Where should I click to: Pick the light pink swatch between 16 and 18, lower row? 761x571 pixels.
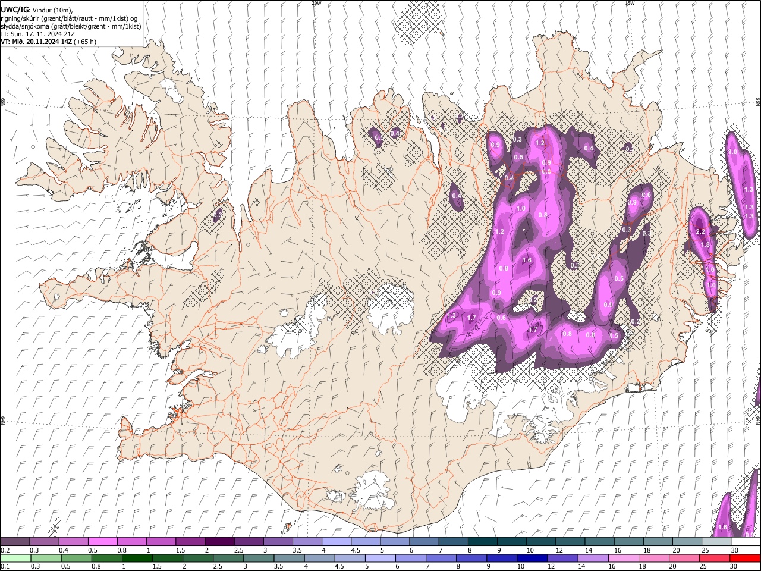tap(622, 558)
